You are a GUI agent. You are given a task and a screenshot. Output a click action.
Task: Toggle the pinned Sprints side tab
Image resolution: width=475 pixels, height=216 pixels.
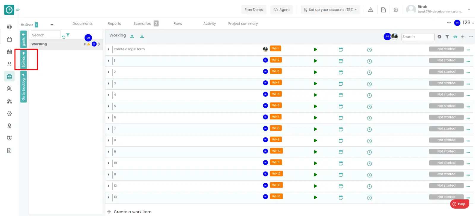pos(23,59)
